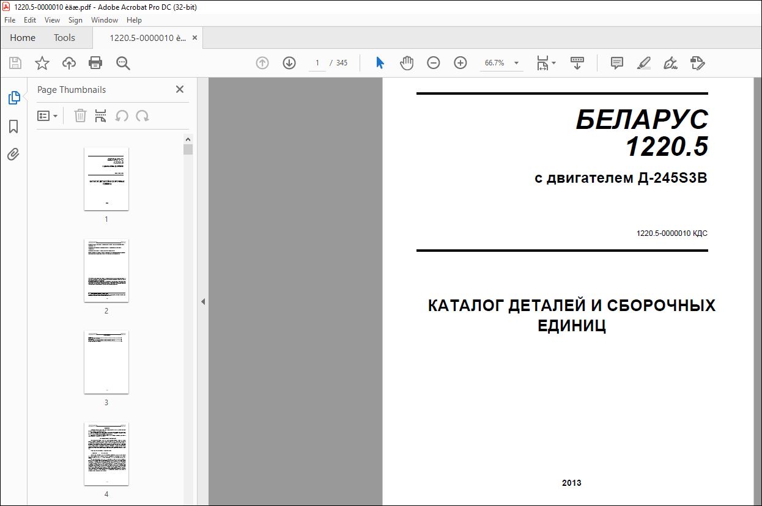
Task: Select the 1220.5-0000010 document tab
Action: (147, 37)
